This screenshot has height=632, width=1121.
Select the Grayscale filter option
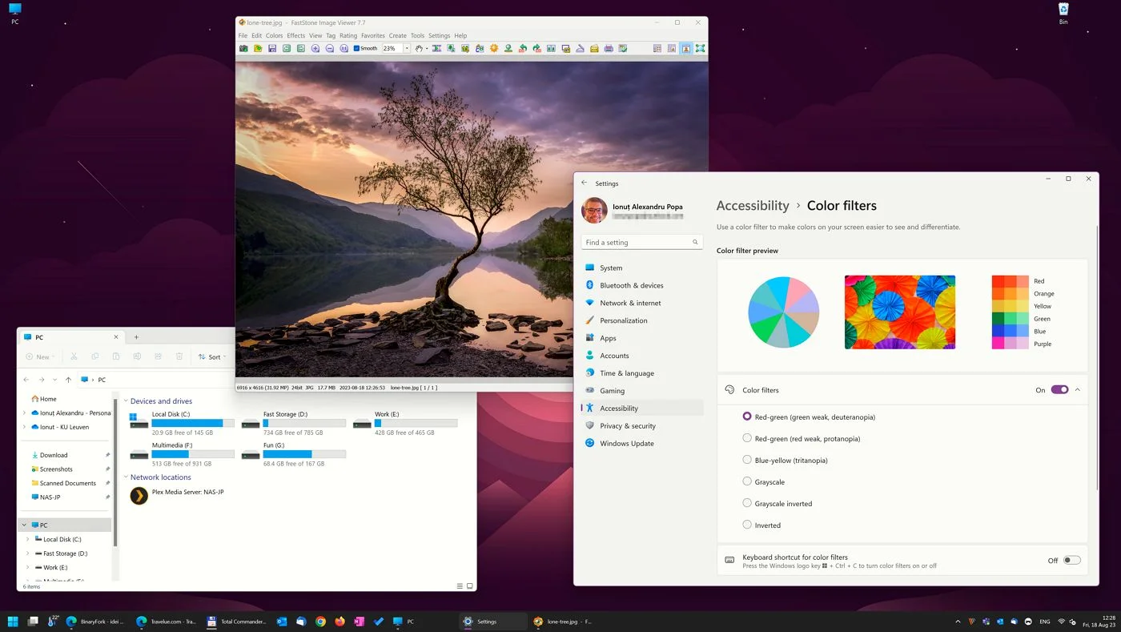point(747,481)
